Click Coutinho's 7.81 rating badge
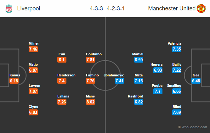Screen dimensions: 210x133 90,60
